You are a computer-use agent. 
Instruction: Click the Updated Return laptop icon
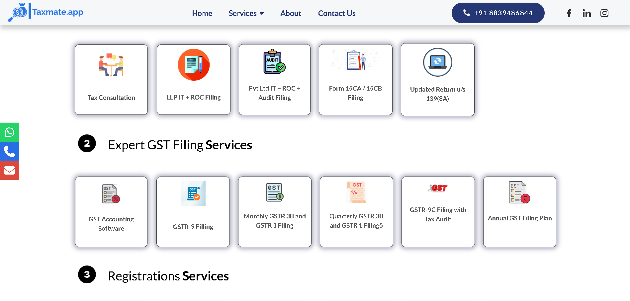438,62
